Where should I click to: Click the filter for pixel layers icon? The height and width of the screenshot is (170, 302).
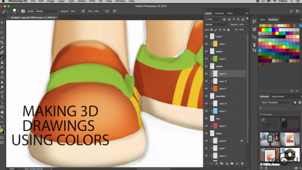coord(225,19)
